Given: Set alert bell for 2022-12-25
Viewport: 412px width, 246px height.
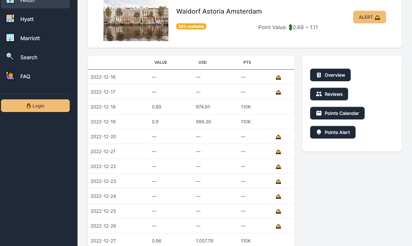Looking at the screenshot, I should (x=278, y=211).
